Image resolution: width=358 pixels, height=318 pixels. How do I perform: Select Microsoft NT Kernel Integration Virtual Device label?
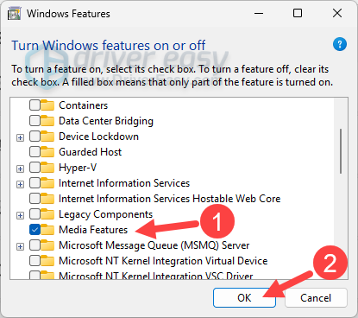163,261
